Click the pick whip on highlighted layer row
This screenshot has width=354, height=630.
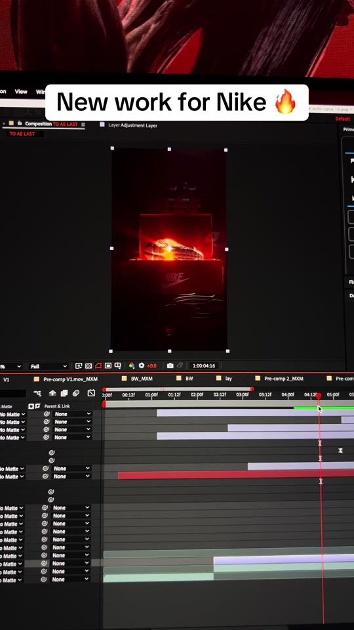tap(44, 564)
